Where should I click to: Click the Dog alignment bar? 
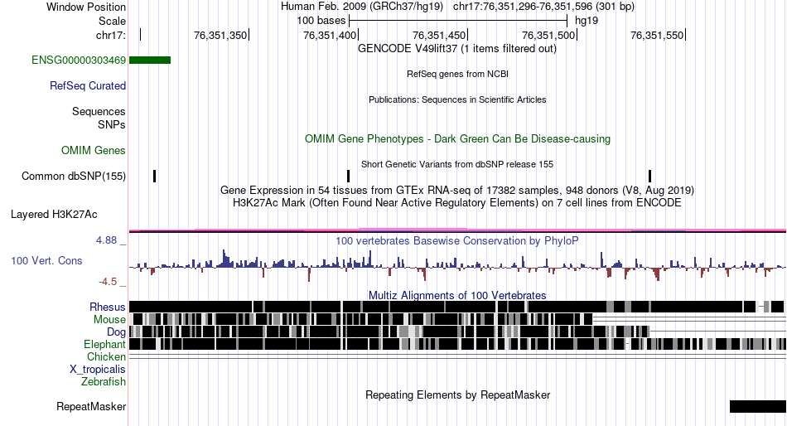pos(389,332)
